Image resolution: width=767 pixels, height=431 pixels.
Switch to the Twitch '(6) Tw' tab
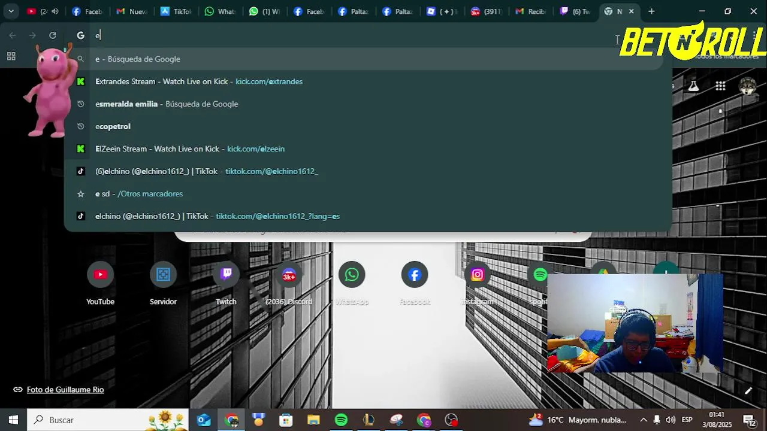(575, 11)
